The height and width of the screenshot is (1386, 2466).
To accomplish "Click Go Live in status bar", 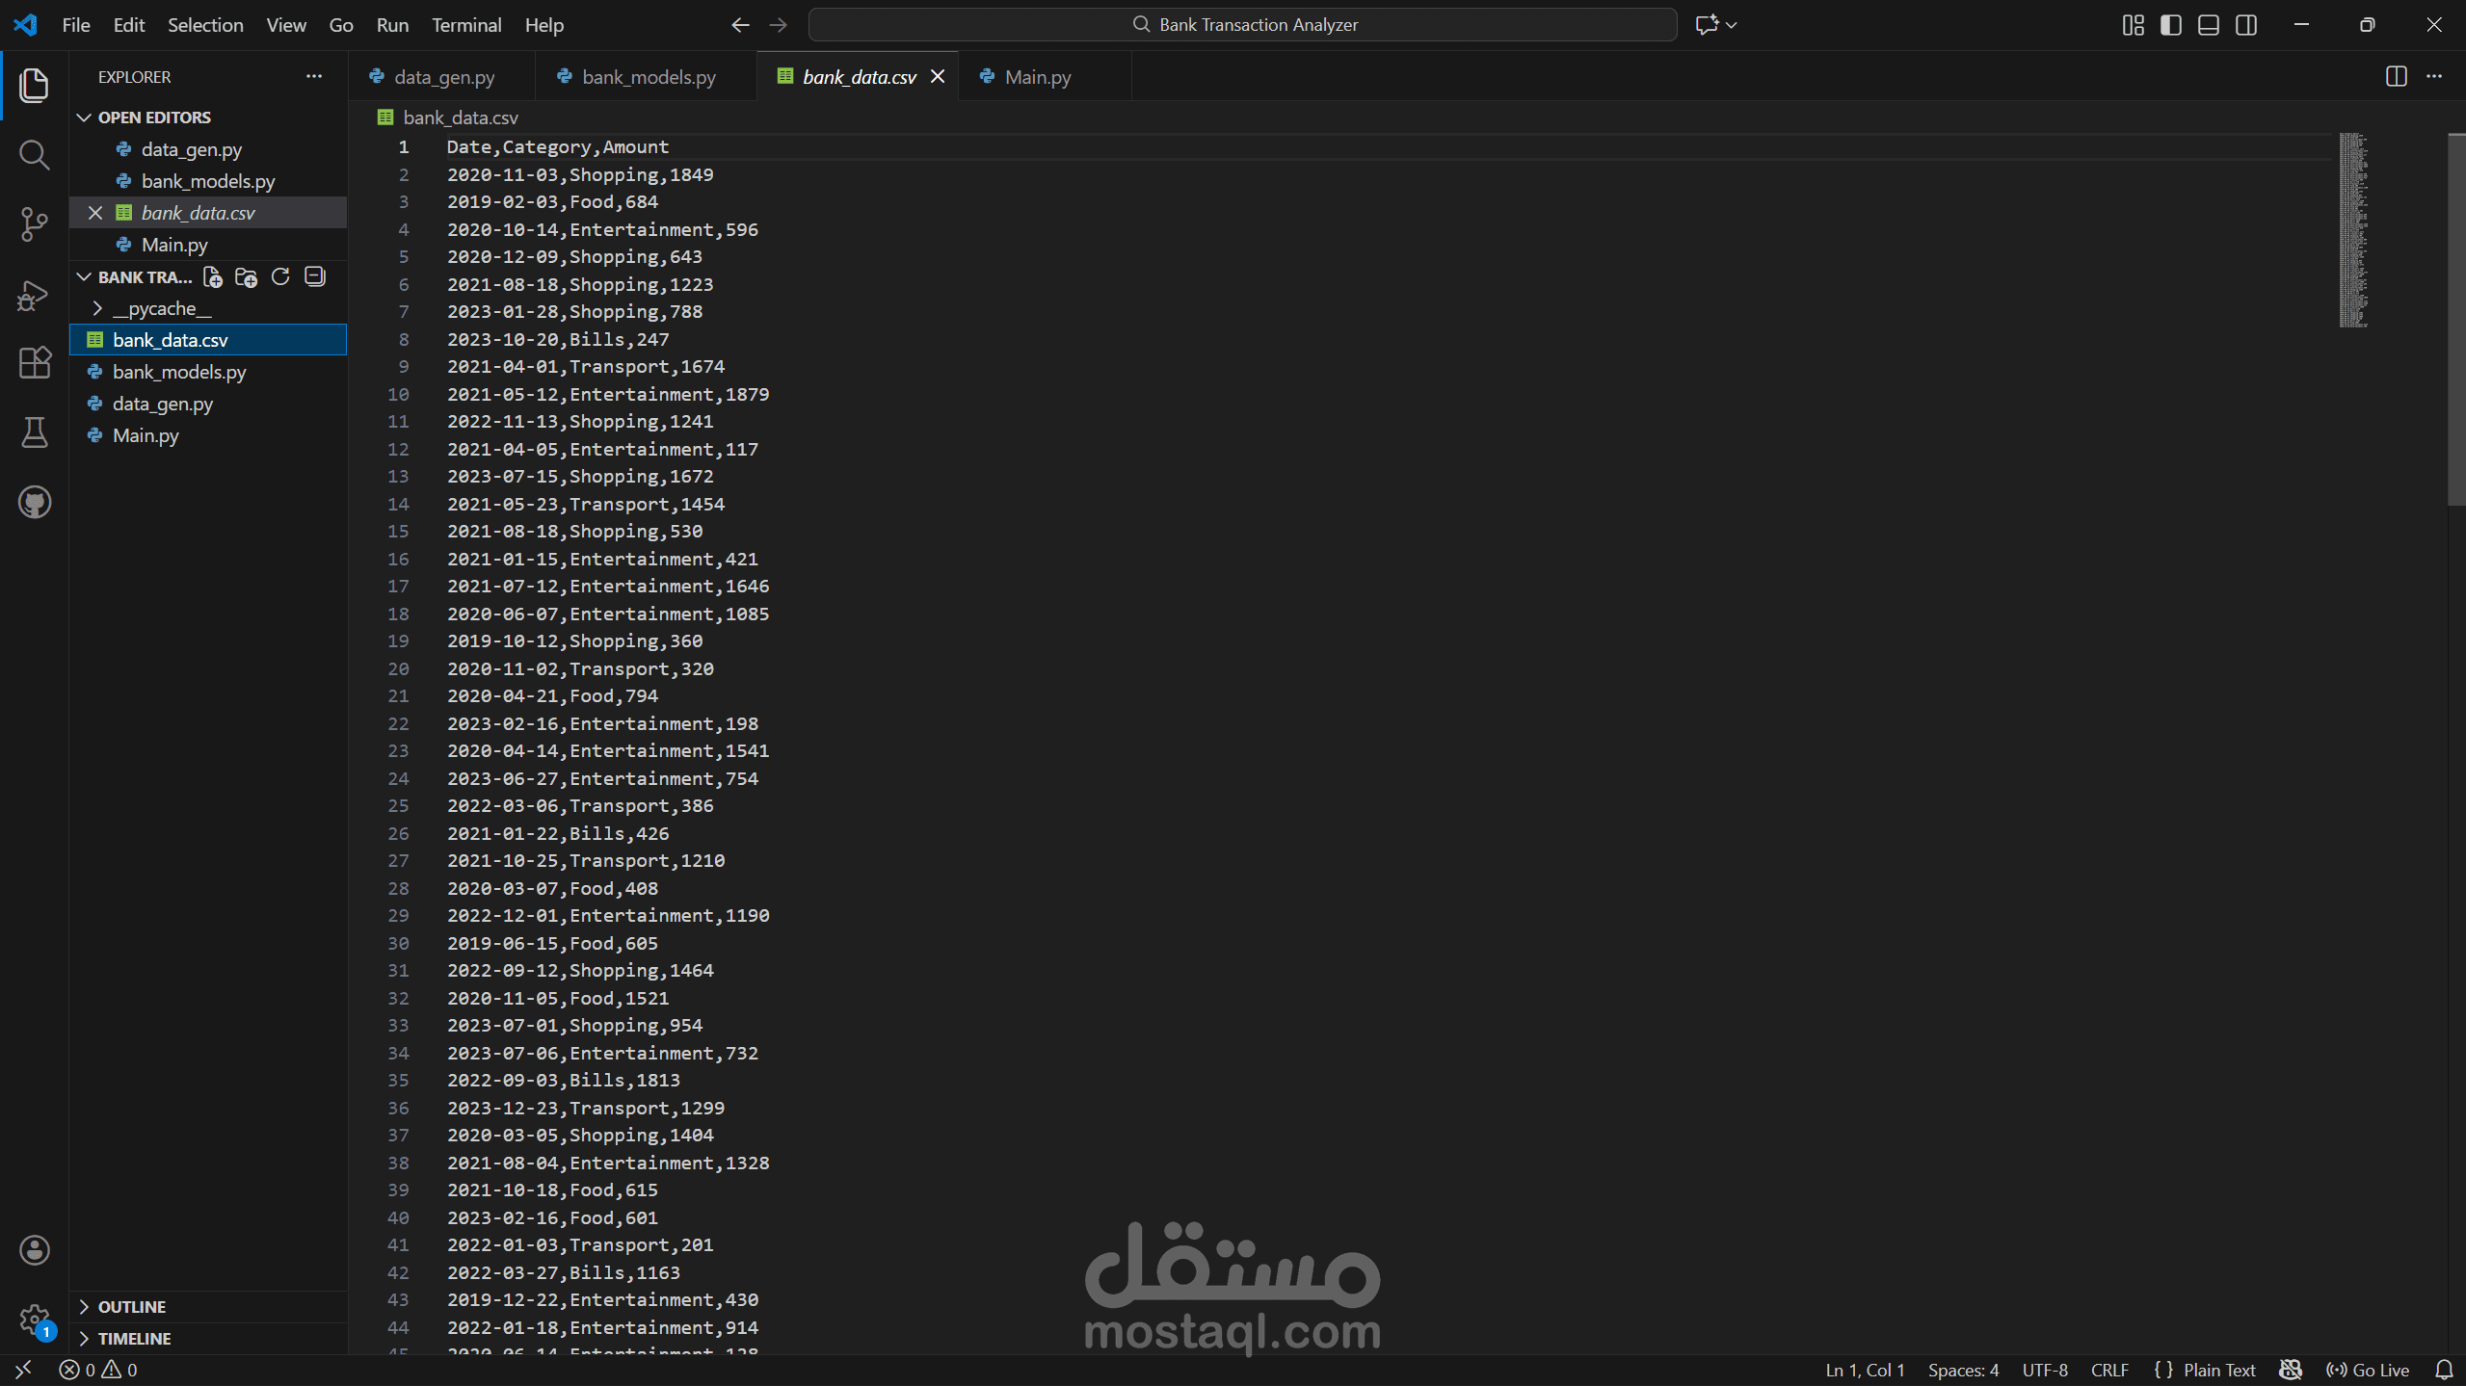I will point(2368,1370).
